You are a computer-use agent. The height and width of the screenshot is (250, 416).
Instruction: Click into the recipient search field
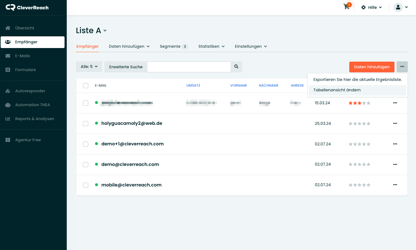pyautogui.click(x=189, y=67)
